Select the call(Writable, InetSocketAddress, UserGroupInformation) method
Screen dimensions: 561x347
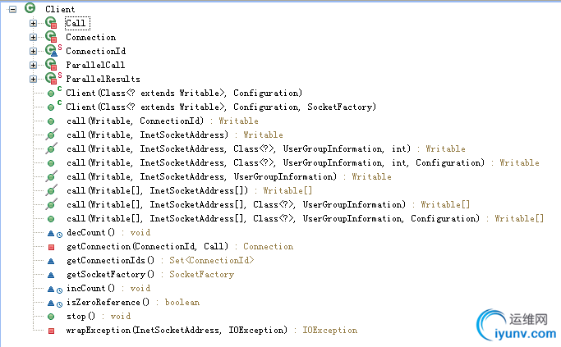pyautogui.click(x=205, y=176)
